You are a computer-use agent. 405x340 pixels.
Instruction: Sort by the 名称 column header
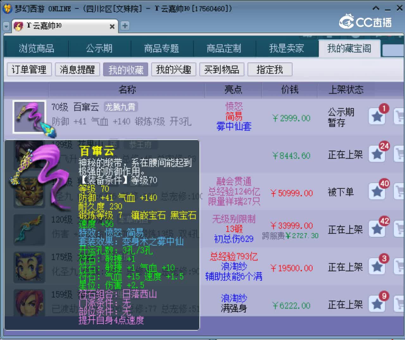[127, 90]
